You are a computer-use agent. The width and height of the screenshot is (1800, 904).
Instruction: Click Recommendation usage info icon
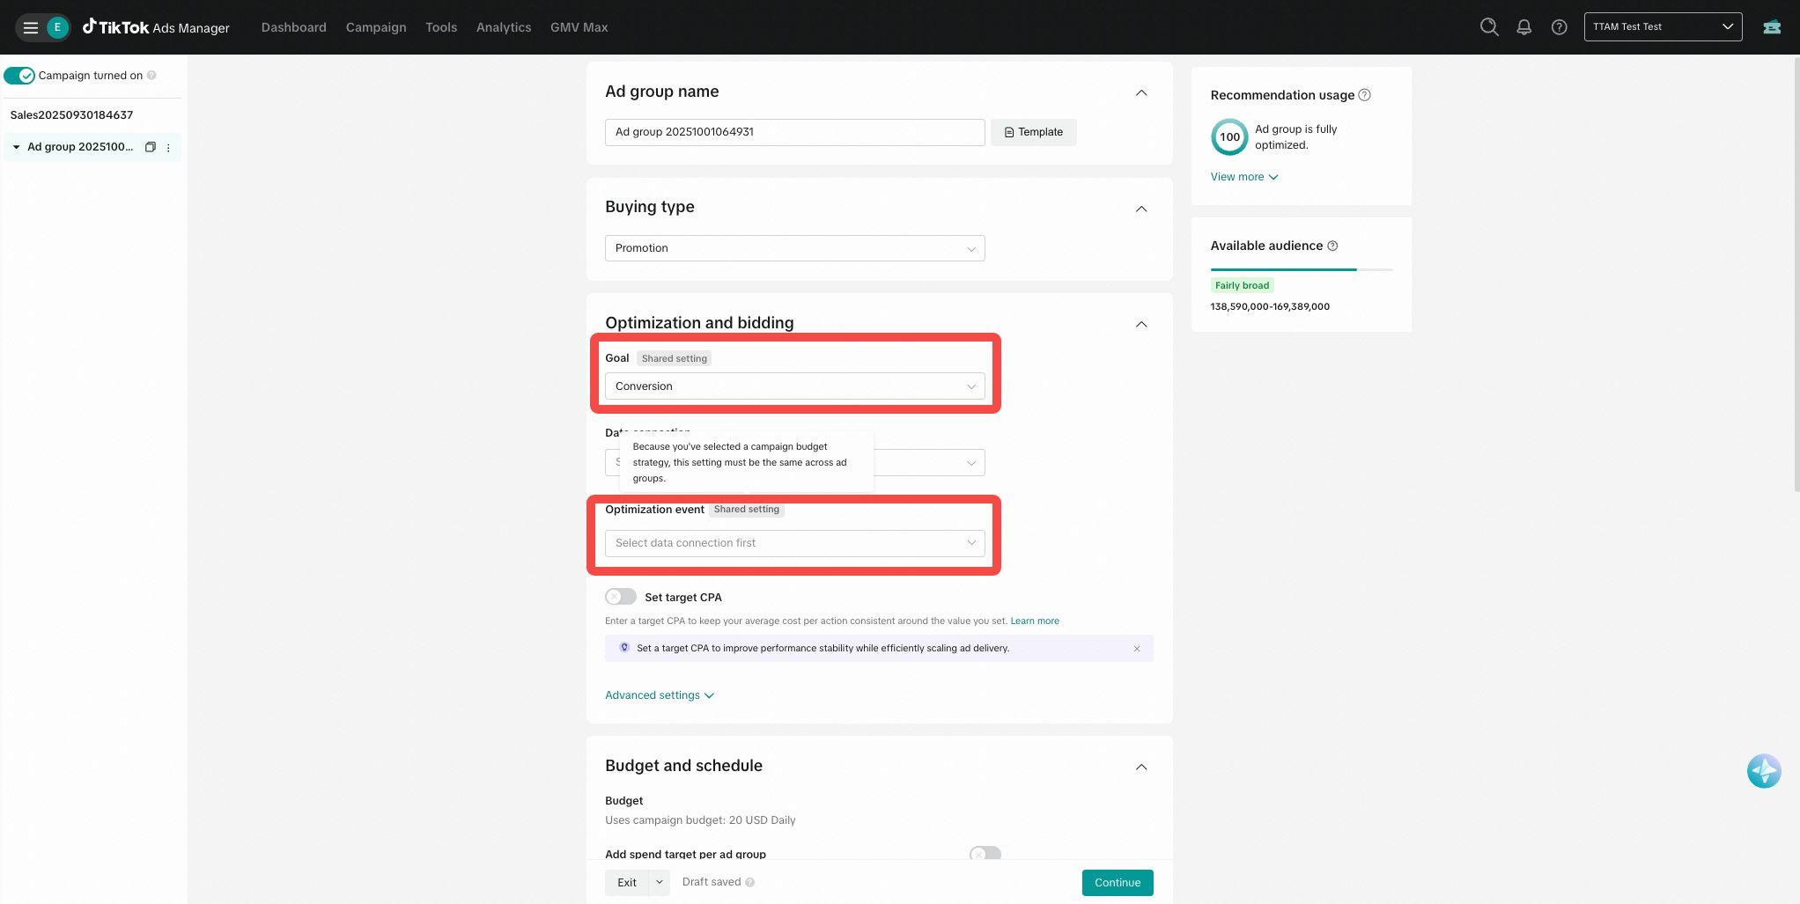pyautogui.click(x=1364, y=95)
